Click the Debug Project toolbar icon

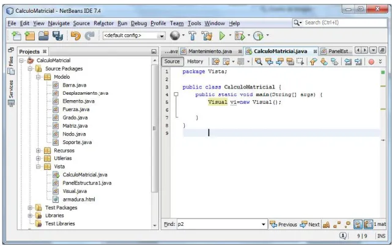[240, 35]
